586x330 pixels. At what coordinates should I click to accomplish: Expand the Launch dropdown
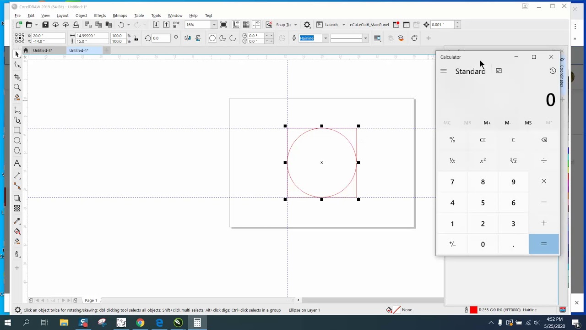343,25
